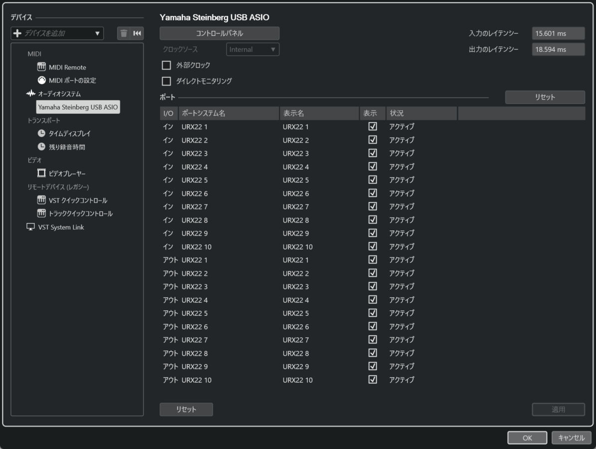The image size is (596, 449).
Task: Click the 入力のレイテンシー value 15.601 ms
Action: click(x=558, y=33)
